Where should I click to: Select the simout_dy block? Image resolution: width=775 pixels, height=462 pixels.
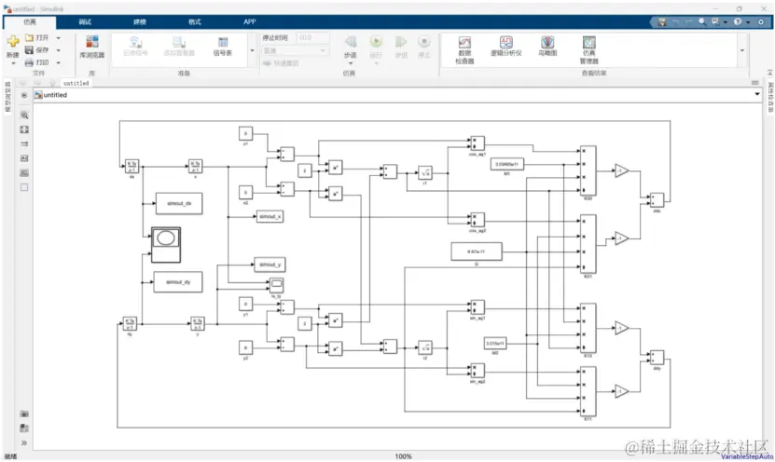tap(178, 282)
